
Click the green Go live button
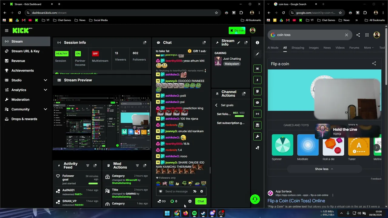coord(237,30)
